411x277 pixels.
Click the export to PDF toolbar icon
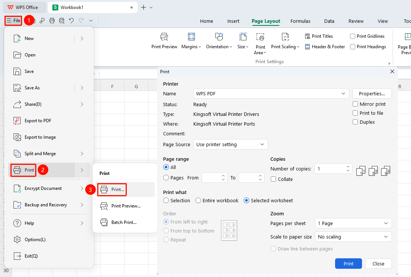pos(42,21)
